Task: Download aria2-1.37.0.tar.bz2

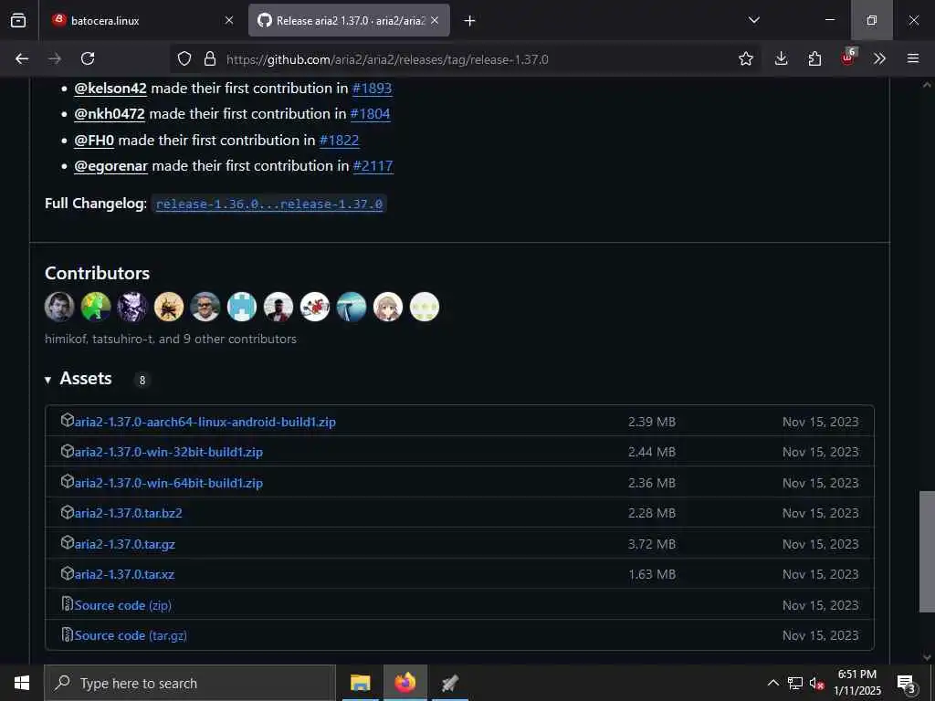Action: pyautogui.click(x=128, y=513)
